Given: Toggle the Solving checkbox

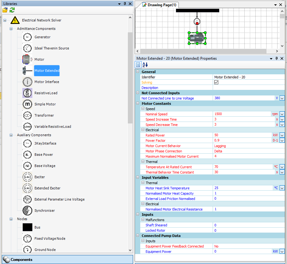Looking at the screenshot, I should [x=216, y=82].
